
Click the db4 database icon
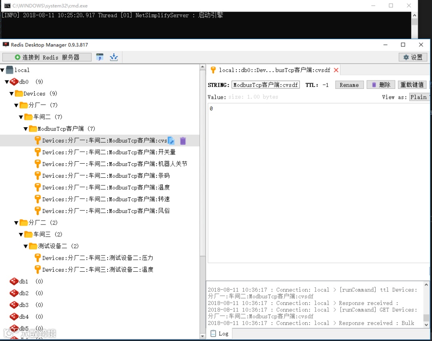(14, 317)
